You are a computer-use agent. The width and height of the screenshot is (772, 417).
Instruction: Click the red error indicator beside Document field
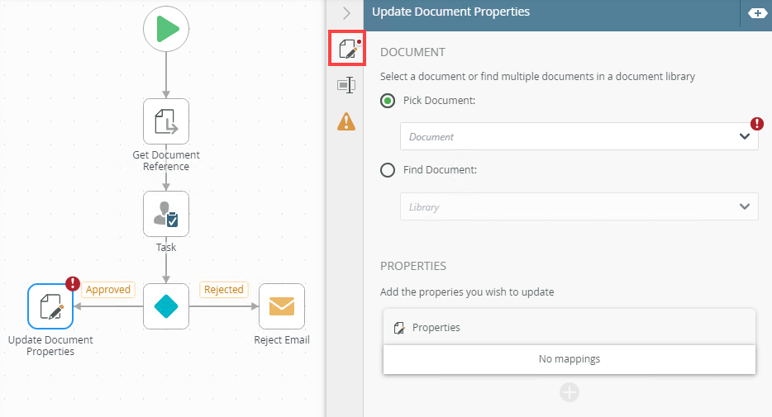click(757, 124)
